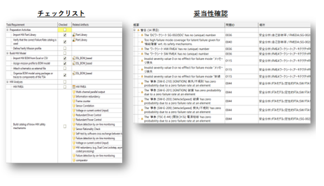Click the ESL_BOM_based icon in Organize BOM model row

(74, 73)
